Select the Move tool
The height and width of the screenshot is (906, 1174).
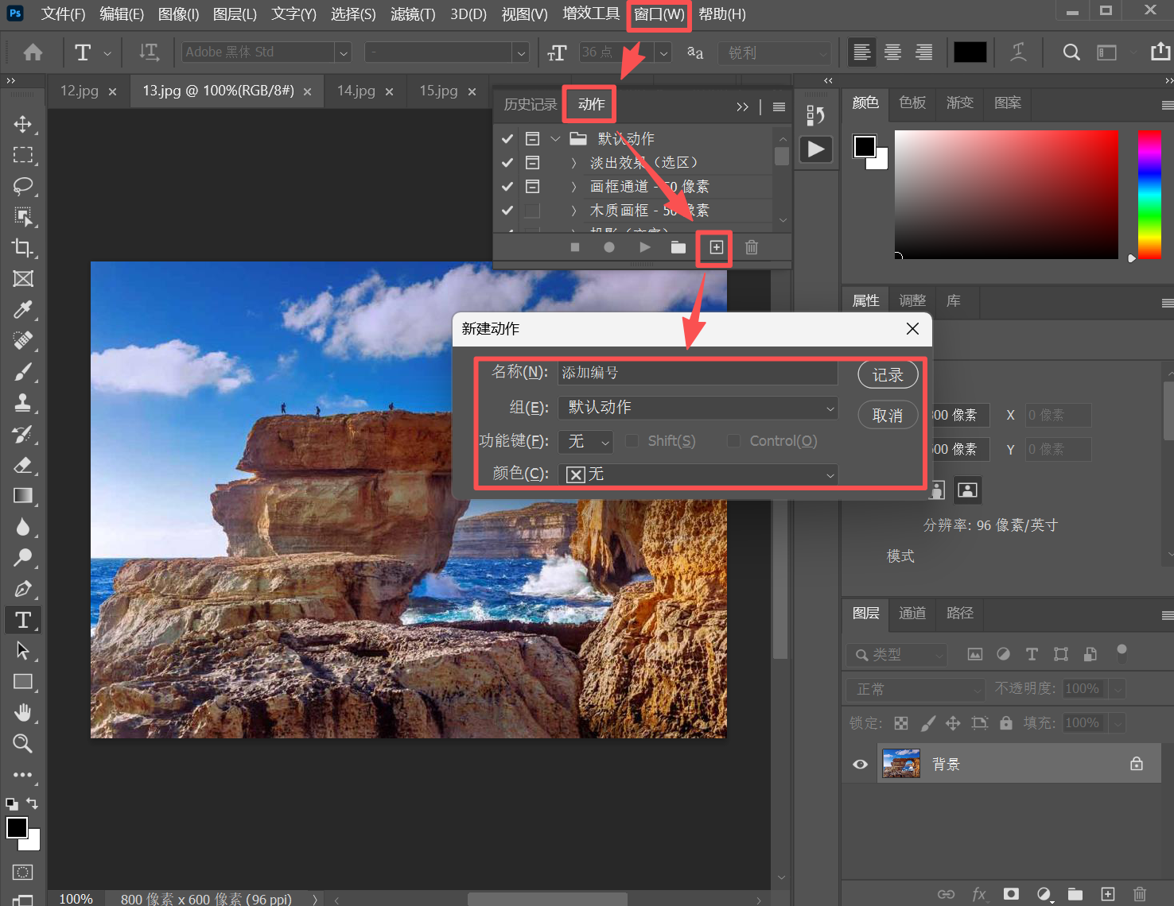coord(23,125)
